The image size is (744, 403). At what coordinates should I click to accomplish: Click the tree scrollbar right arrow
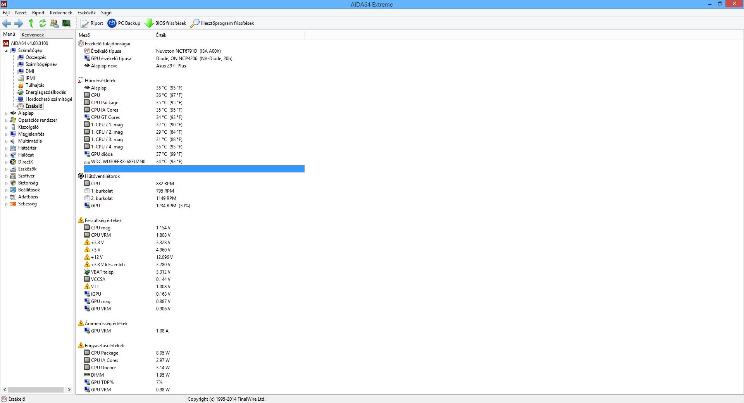pos(69,389)
